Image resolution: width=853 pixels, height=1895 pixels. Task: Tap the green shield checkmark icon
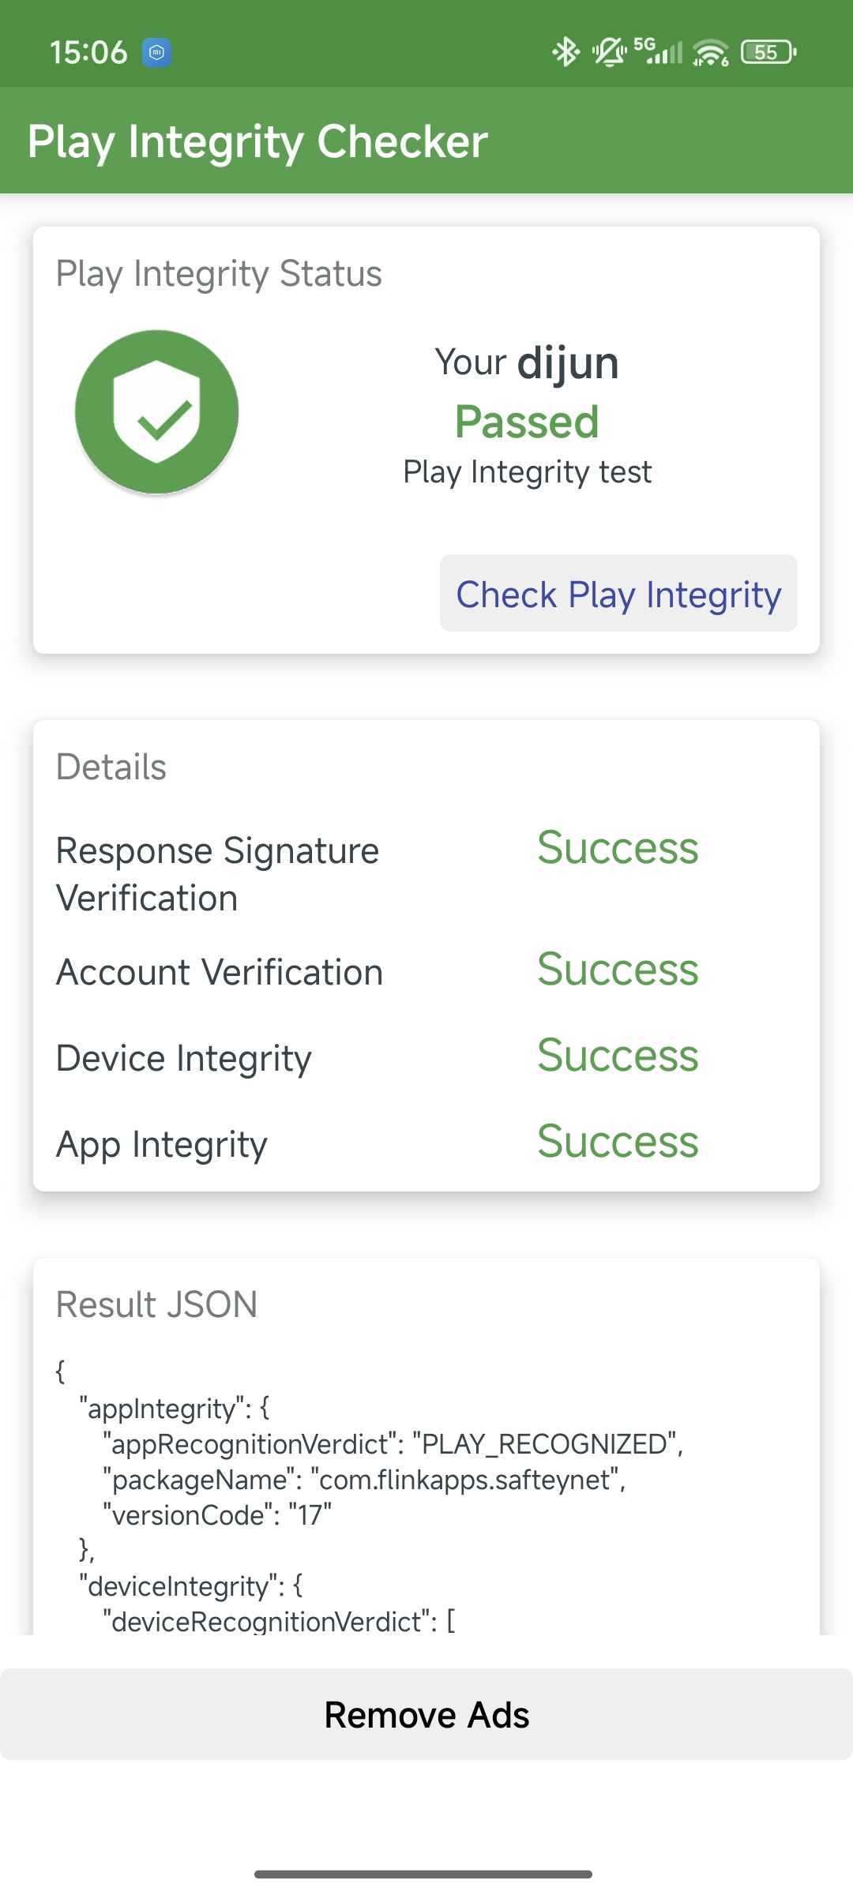click(156, 411)
